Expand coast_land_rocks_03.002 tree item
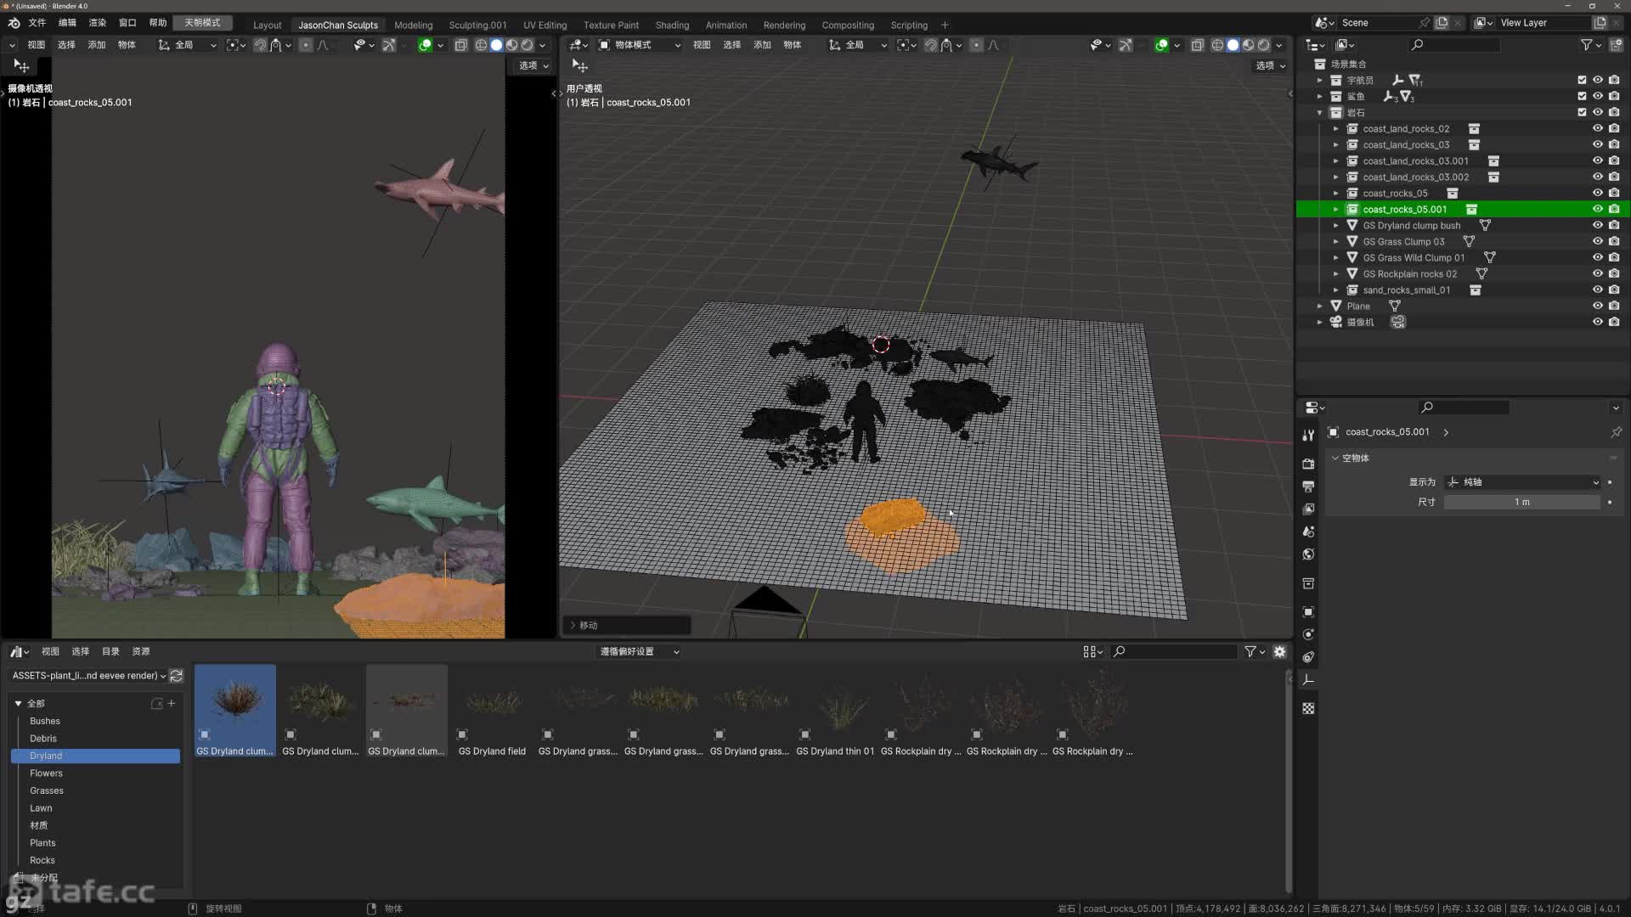 click(1335, 177)
